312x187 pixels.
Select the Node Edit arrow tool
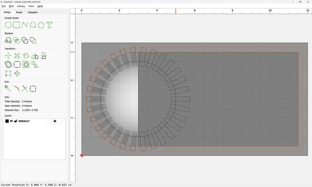pyautogui.click(x=8, y=89)
